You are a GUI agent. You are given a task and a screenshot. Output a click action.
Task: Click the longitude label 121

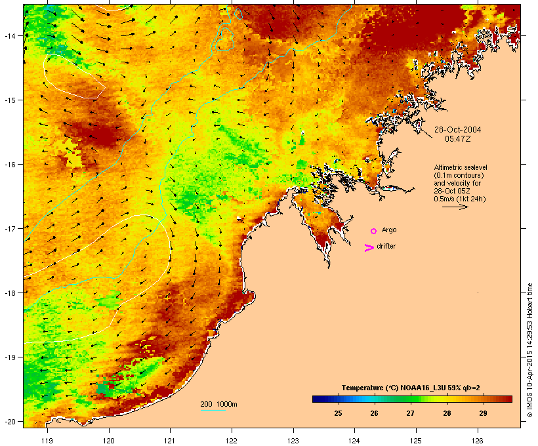[x=170, y=441]
